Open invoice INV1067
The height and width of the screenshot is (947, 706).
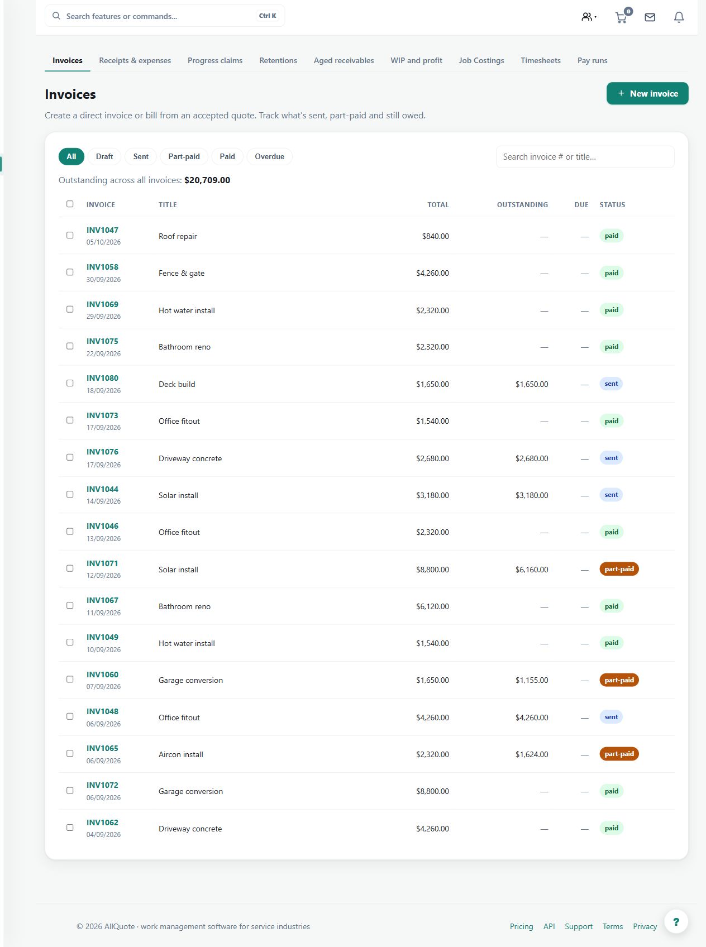tap(102, 600)
